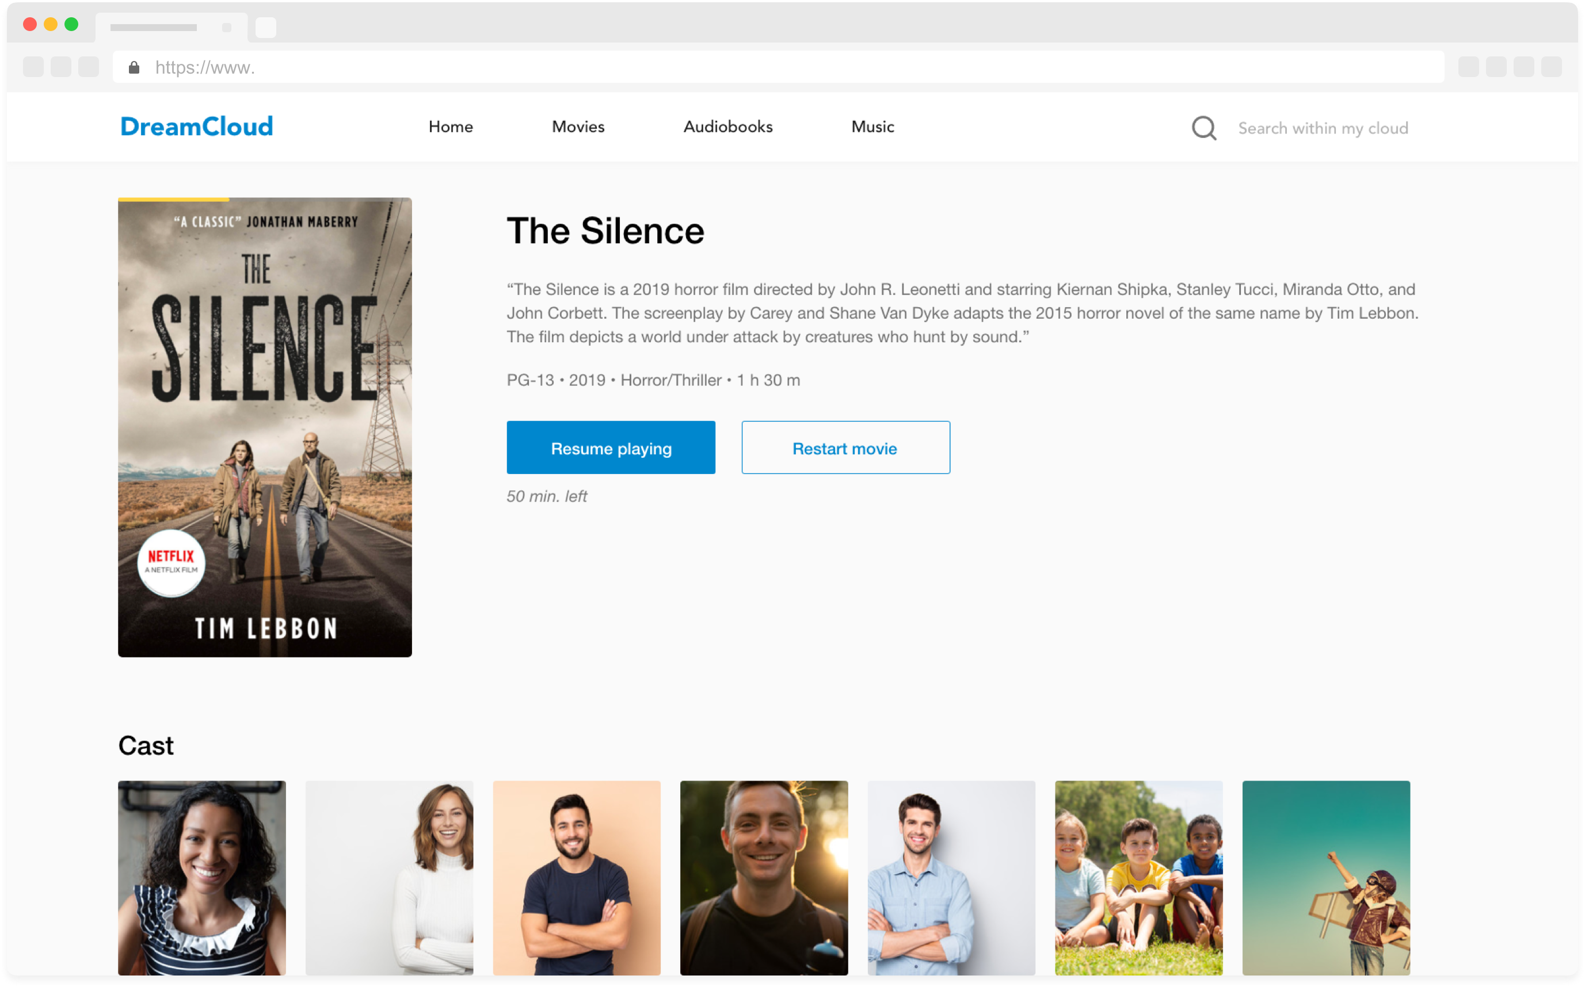This screenshot has width=1585, height=987.
Task: Close the browser tab
Action: click(x=227, y=28)
